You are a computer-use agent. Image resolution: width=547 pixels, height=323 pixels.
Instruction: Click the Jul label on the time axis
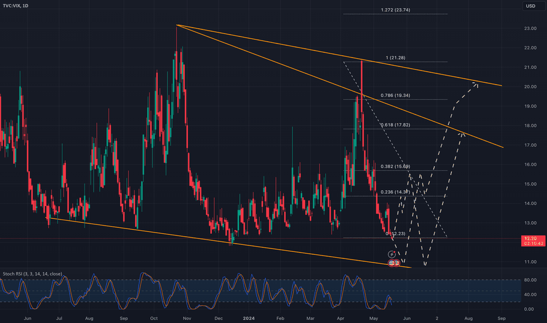(x=59, y=318)
